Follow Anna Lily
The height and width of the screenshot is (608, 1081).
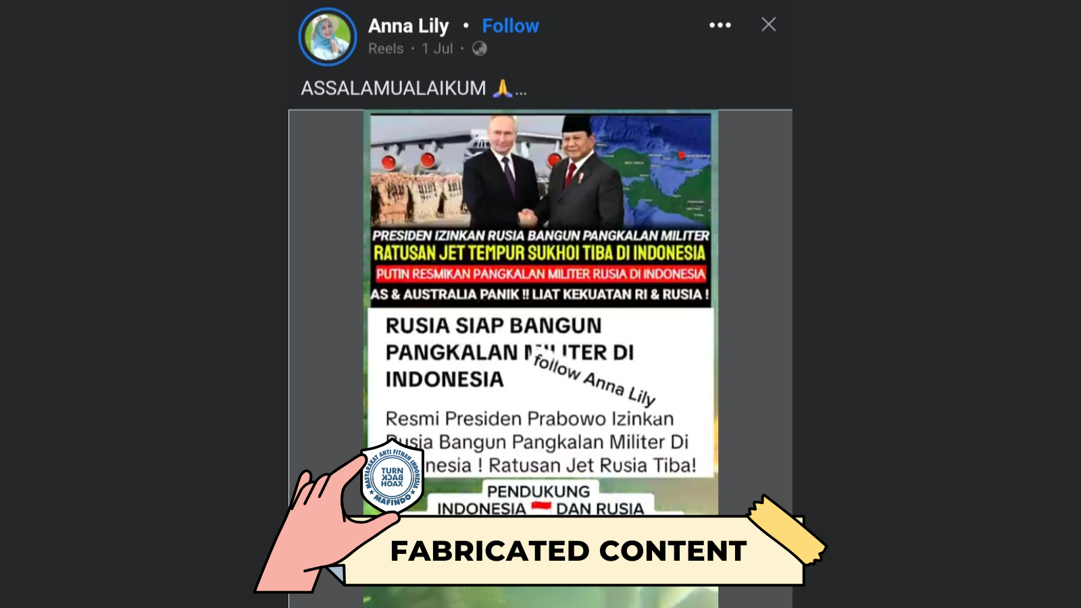510,26
